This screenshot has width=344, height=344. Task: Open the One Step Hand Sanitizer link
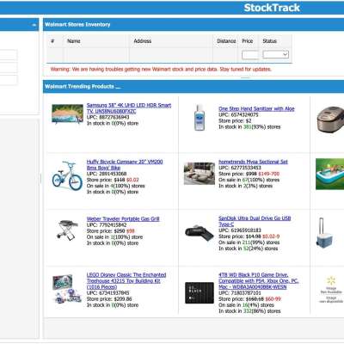click(256, 108)
